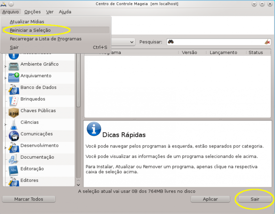275x214 pixels.
Task: Select the Comunicações category label
Action: click(x=37, y=134)
